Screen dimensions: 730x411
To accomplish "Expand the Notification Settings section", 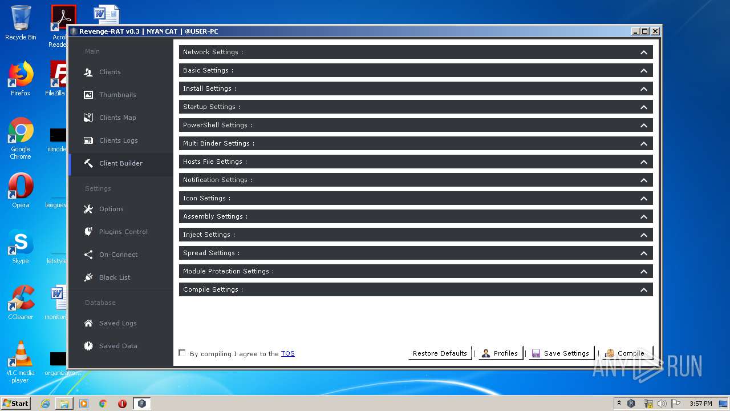I will pyautogui.click(x=416, y=180).
